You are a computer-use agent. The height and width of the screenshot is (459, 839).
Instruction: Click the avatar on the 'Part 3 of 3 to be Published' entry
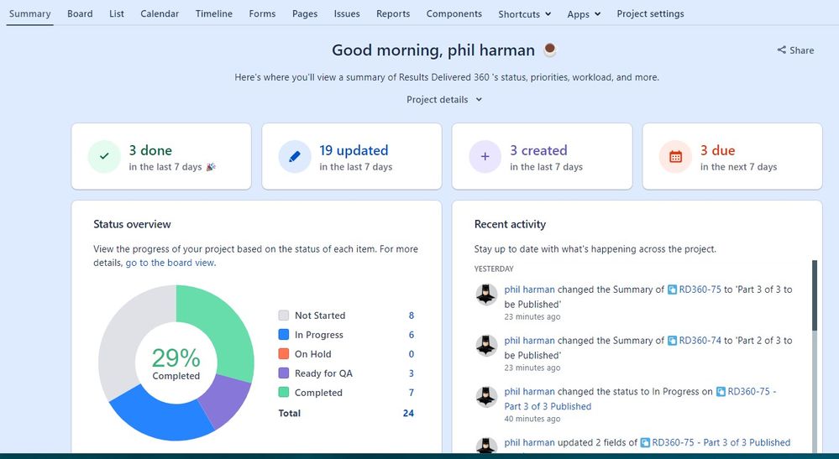[x=486, y=295]
